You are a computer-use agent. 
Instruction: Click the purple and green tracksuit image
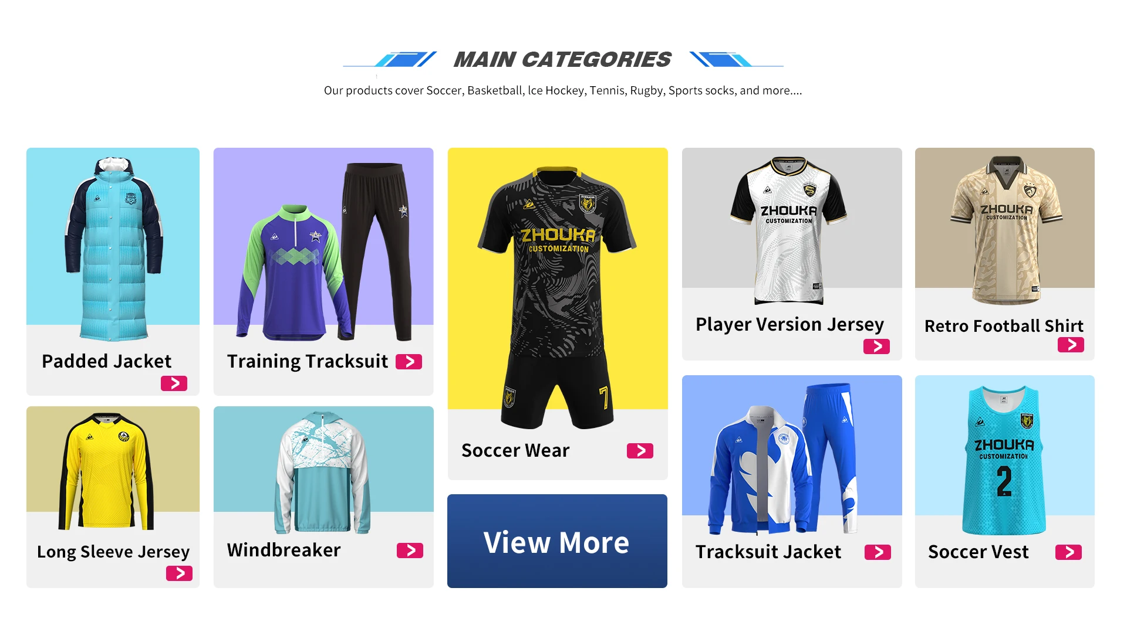click(x=325, y=252)
